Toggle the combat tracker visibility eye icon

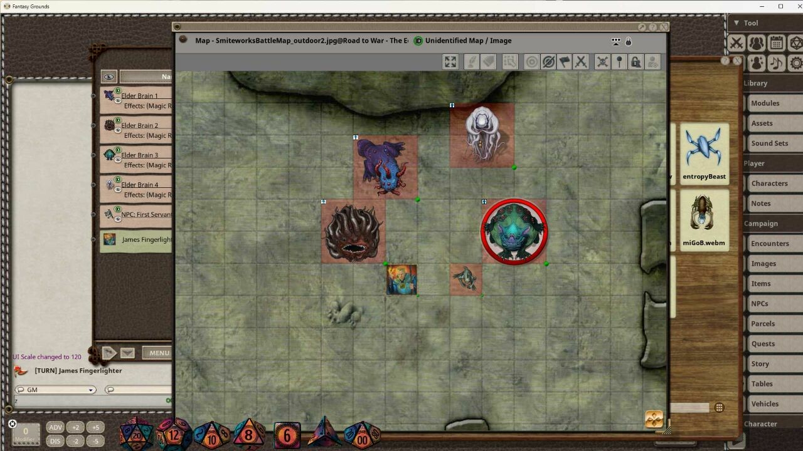coord(109,76)
